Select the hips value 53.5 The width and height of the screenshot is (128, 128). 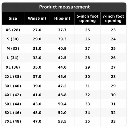coord(62,122)
